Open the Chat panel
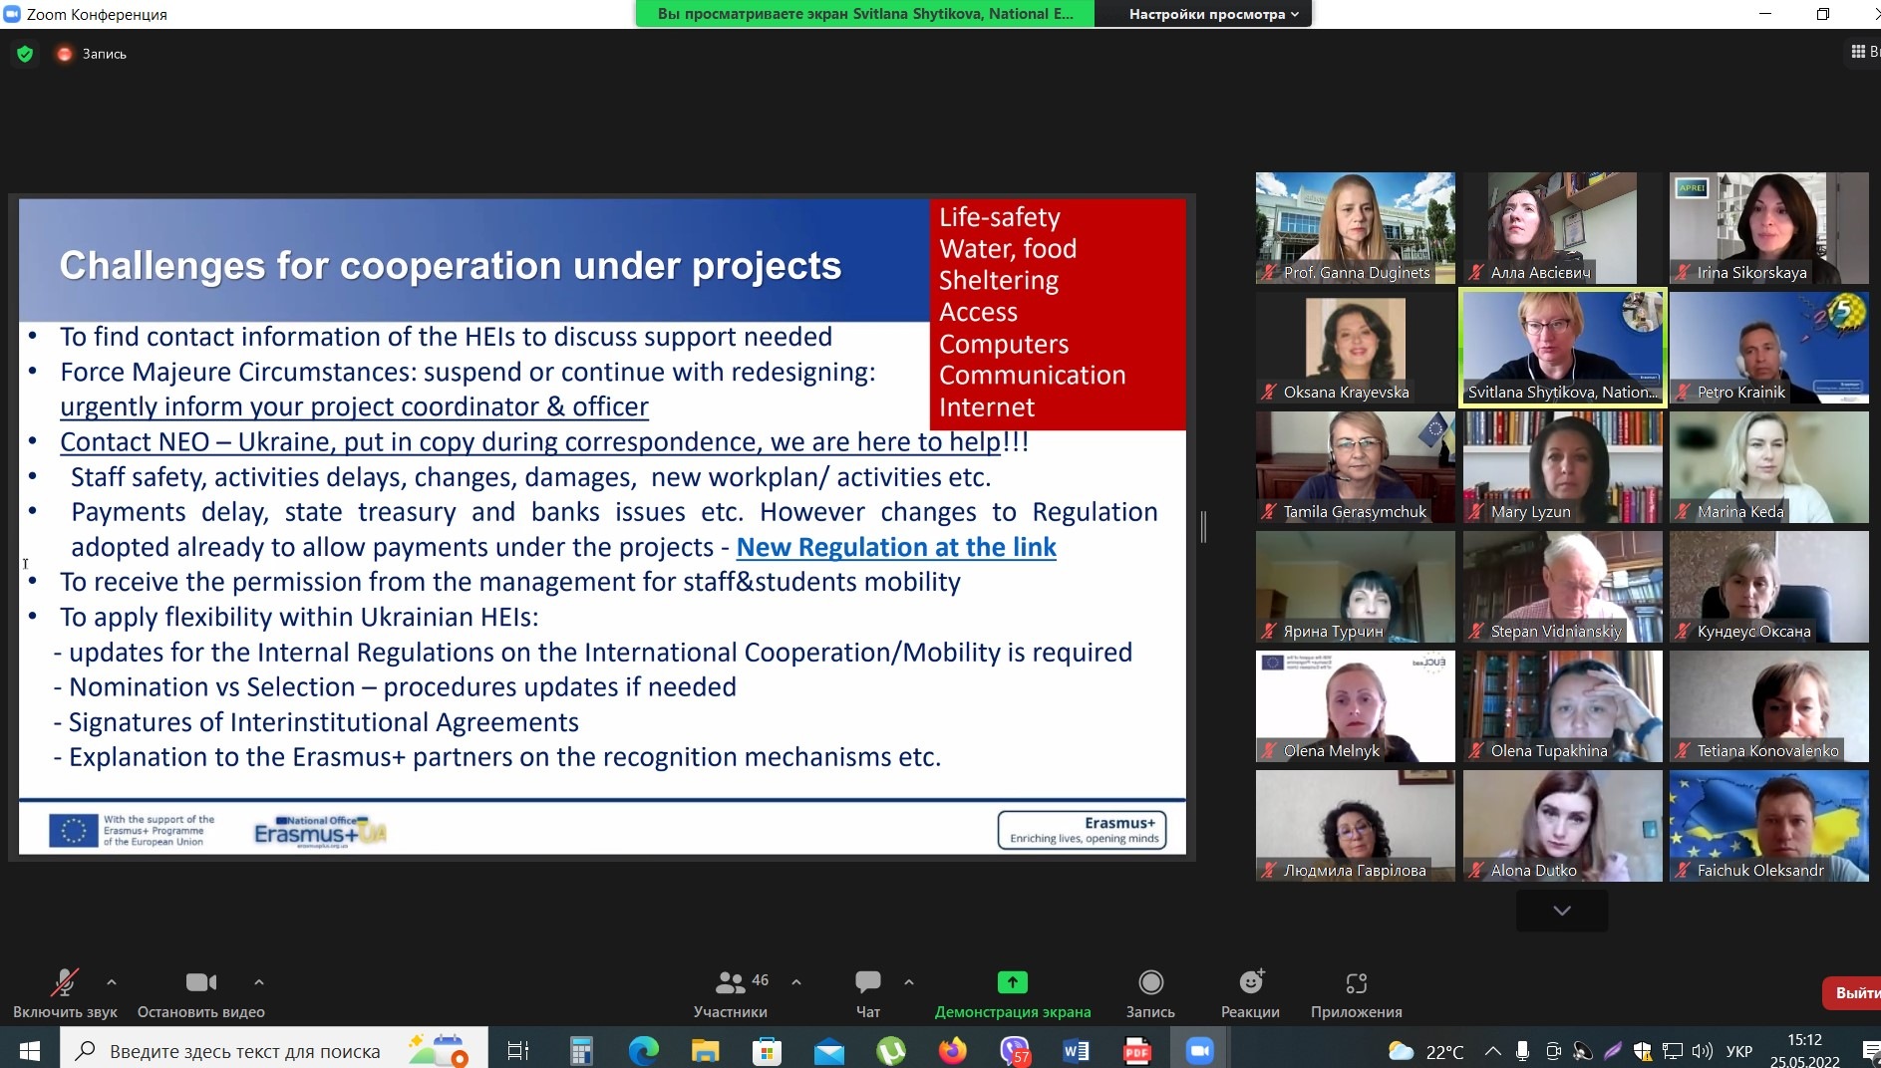The image size is (1881, 1068). (867, 983)
